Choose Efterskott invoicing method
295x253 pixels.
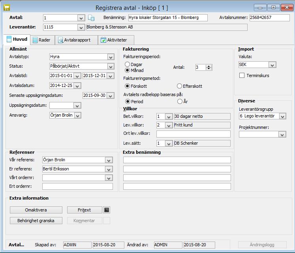[179, 86]
